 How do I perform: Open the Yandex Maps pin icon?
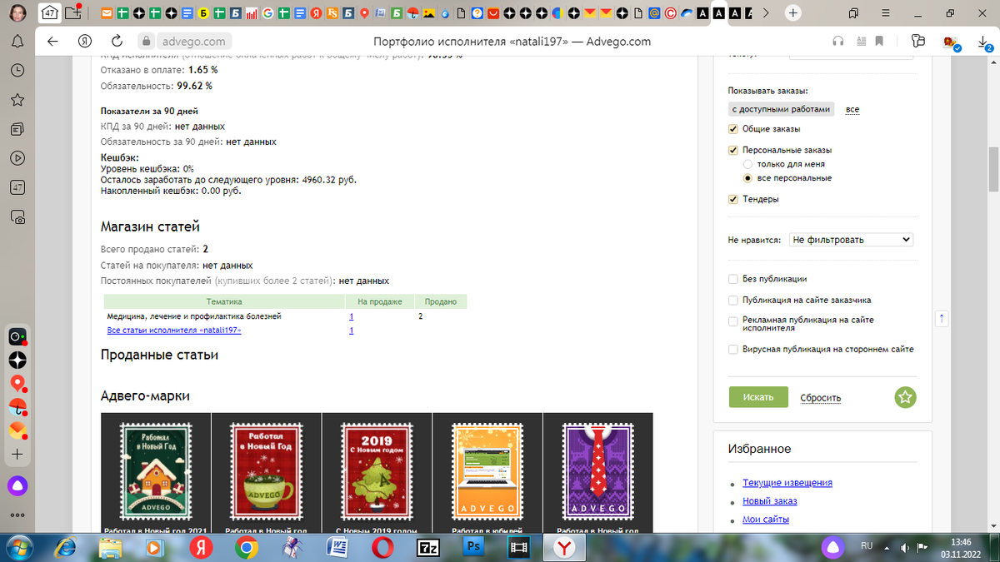(17, 383)
